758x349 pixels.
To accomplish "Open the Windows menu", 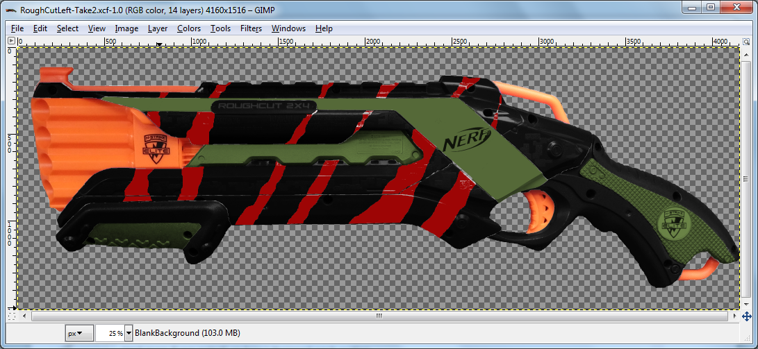I will pyautogui.click(x=288, y=28).
